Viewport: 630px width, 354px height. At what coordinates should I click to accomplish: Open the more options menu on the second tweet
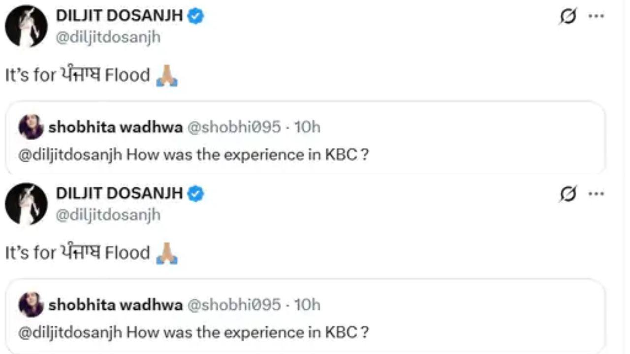596,194
